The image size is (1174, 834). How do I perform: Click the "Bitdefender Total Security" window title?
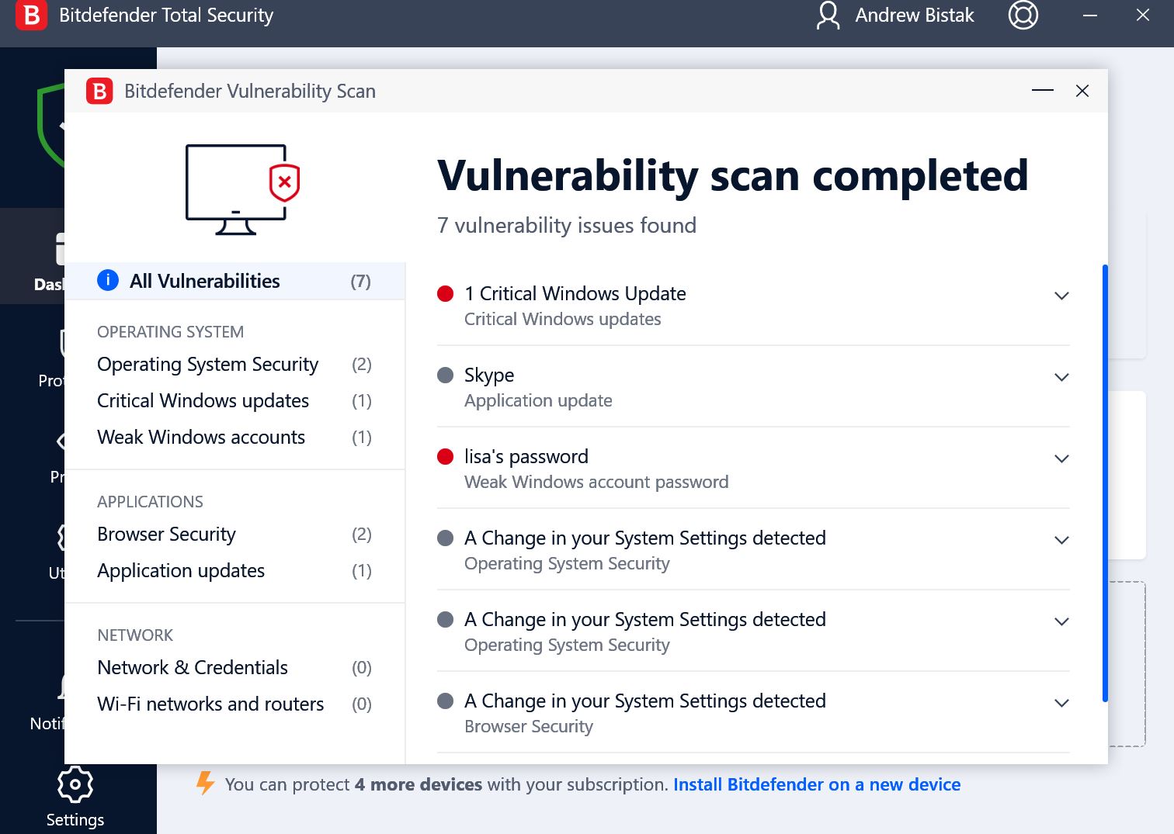click(166, 15)
